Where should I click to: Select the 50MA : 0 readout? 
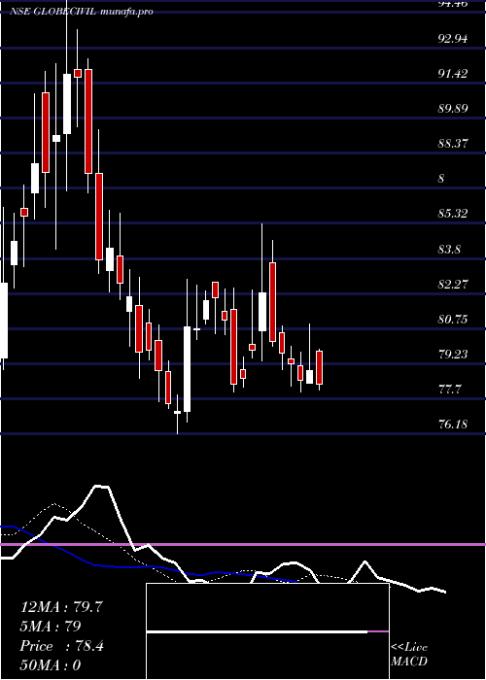51,665
